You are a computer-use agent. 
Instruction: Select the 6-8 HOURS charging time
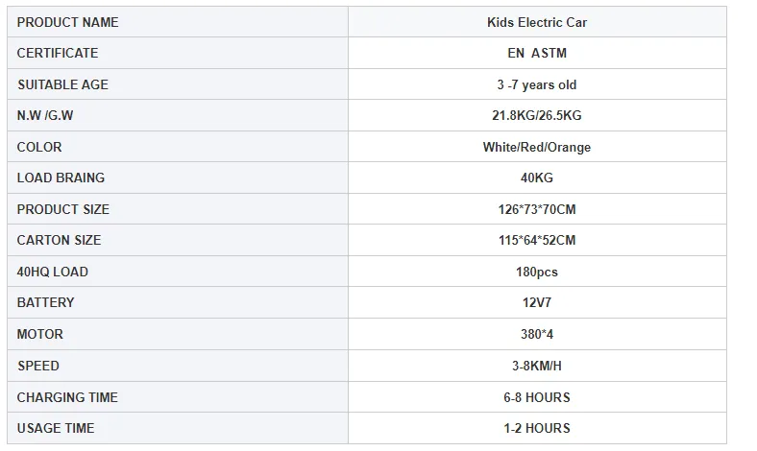(x=536, y=397)
